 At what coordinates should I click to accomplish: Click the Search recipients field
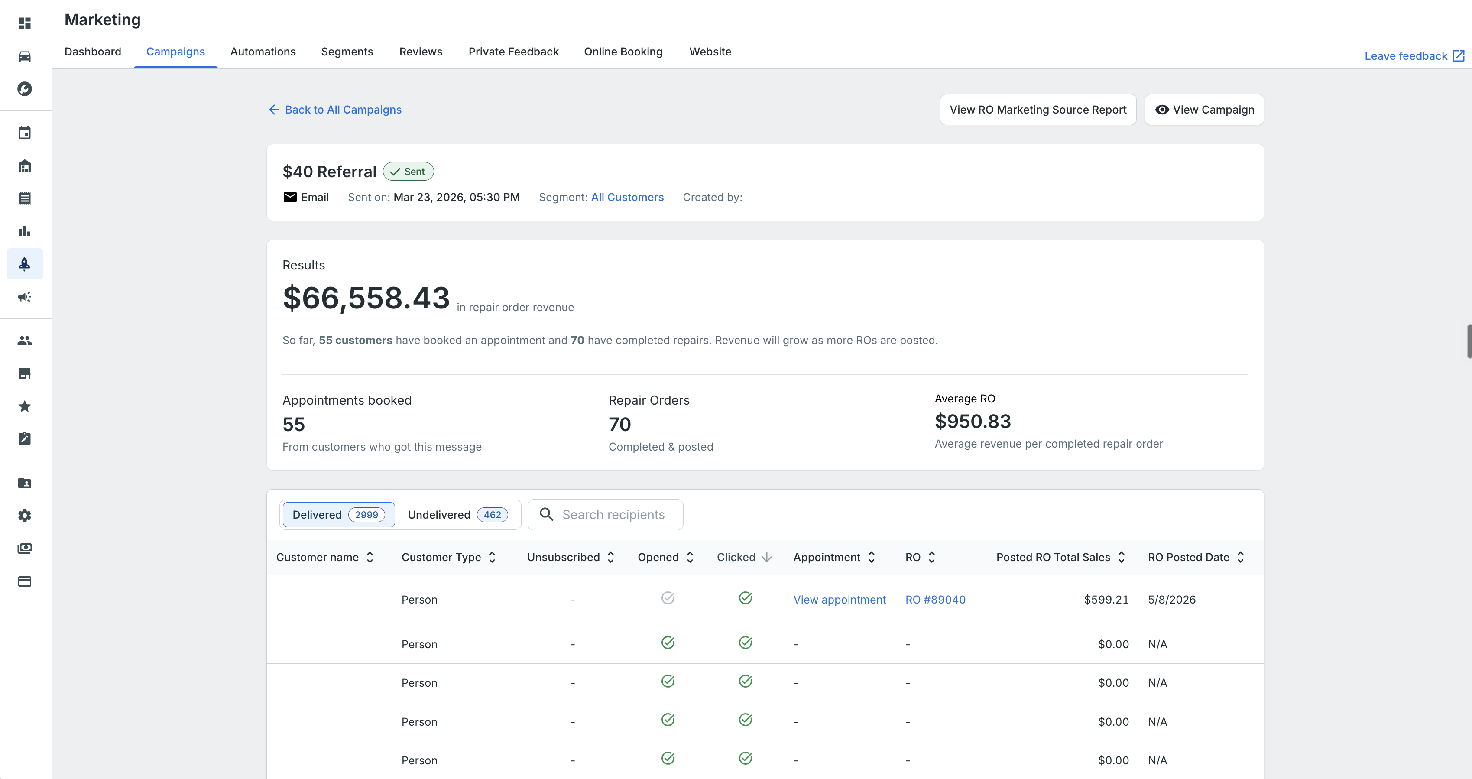(x=606, y=514)
